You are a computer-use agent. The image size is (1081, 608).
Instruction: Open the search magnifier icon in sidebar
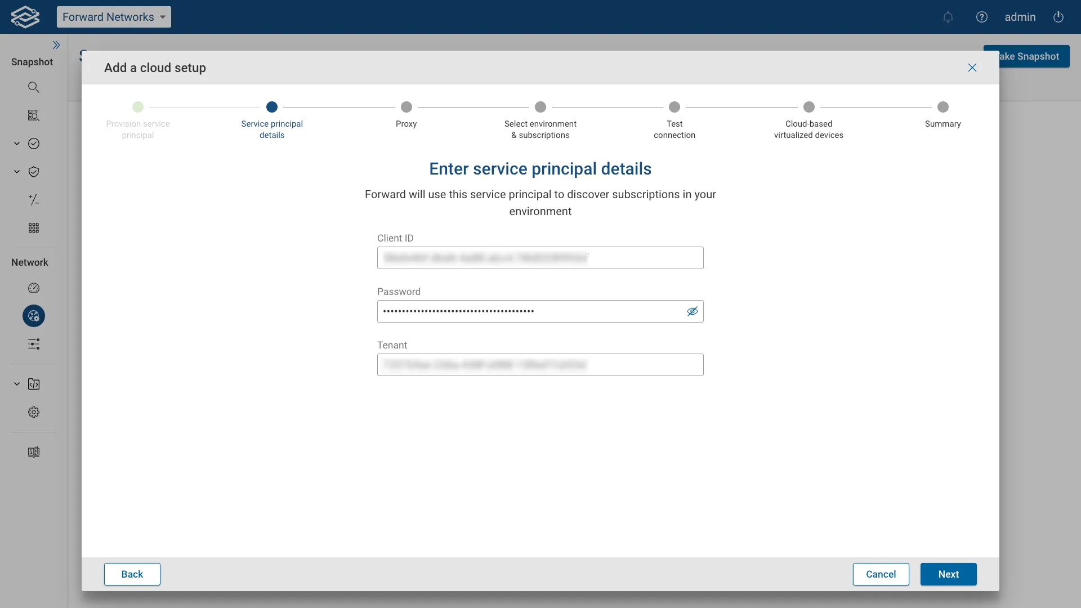[x=34, y=87]
